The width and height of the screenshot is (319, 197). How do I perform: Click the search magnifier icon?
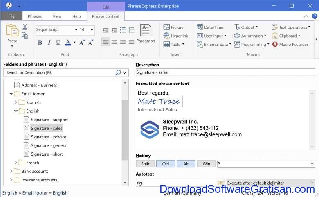(118, 72)
